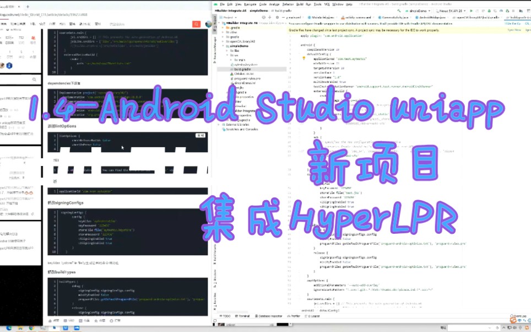This screenshot has width=531, height=332.
Task: Open the Debug tool with the bug icon
Action: pyautogui.click(x=490, y=10)
